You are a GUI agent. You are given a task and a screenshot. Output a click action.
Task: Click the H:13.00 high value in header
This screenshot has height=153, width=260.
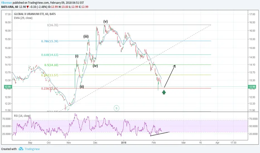[64, 7]
